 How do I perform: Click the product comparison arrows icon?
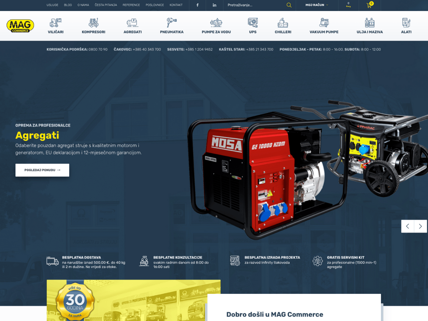348,7
